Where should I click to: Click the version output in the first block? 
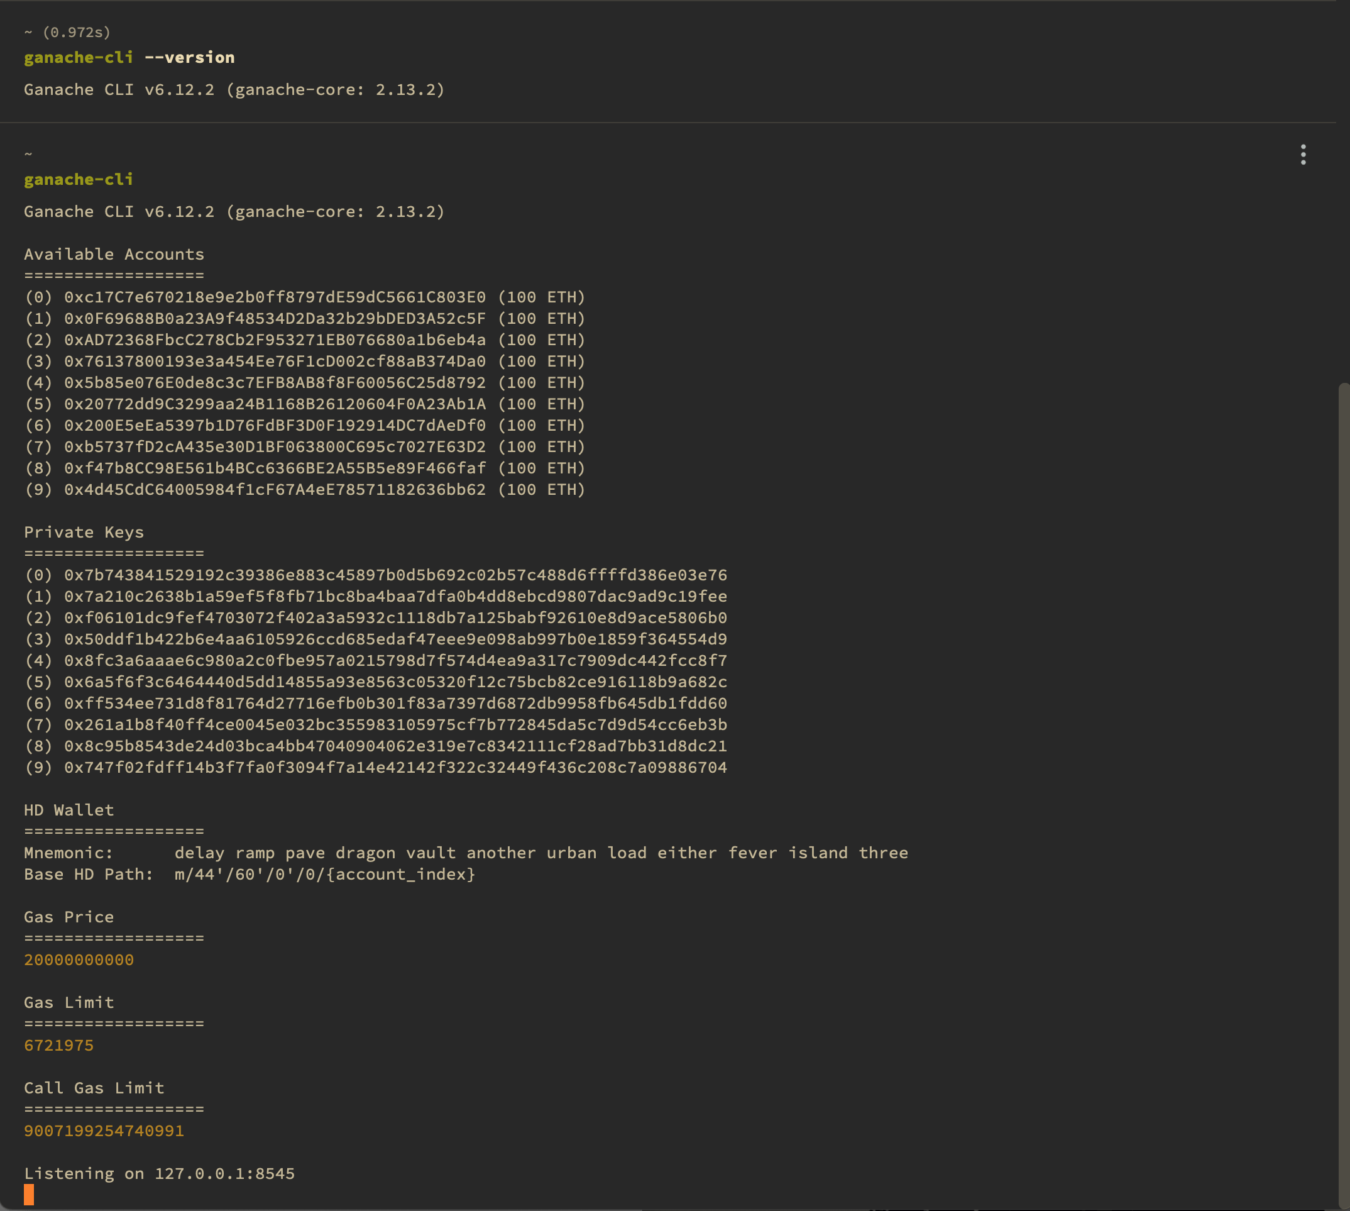(x=234, y=90)
